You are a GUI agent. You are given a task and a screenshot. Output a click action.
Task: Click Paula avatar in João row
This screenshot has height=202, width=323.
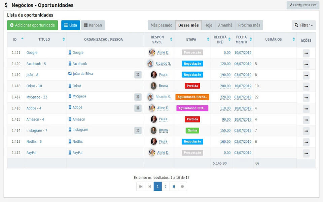[154, 75]
